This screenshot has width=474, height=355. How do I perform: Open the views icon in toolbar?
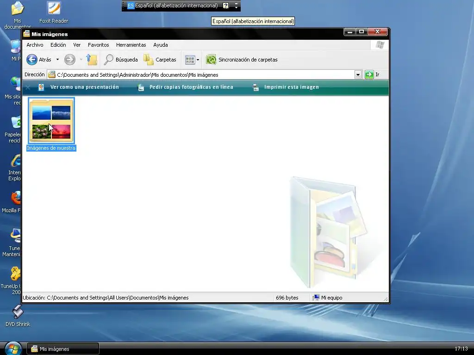190,60
